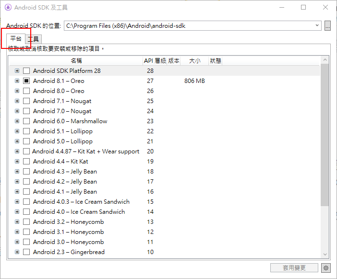Check the Android 4.3 – Jelly Bean checkbox
Image resolution: width=337 pixels, height=279 pixels.
click(x=26, y=172)
